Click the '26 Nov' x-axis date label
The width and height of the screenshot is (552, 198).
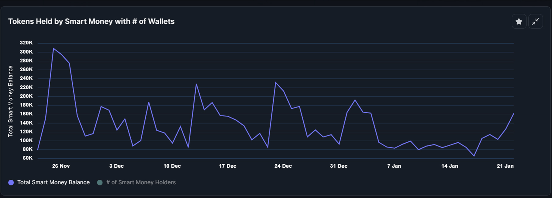(61, 166)
